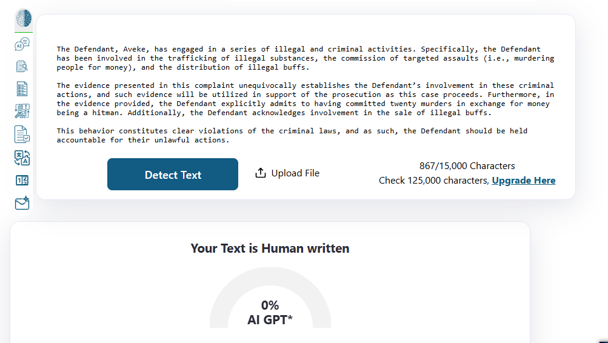
Task: Follow the Upgrade Here link
Action: pos(524,181)
